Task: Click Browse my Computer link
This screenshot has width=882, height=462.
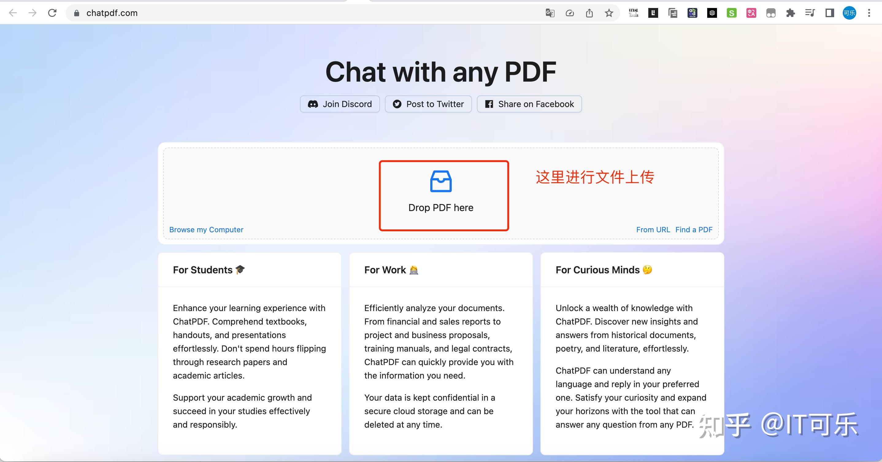Action: coord(206,229)
